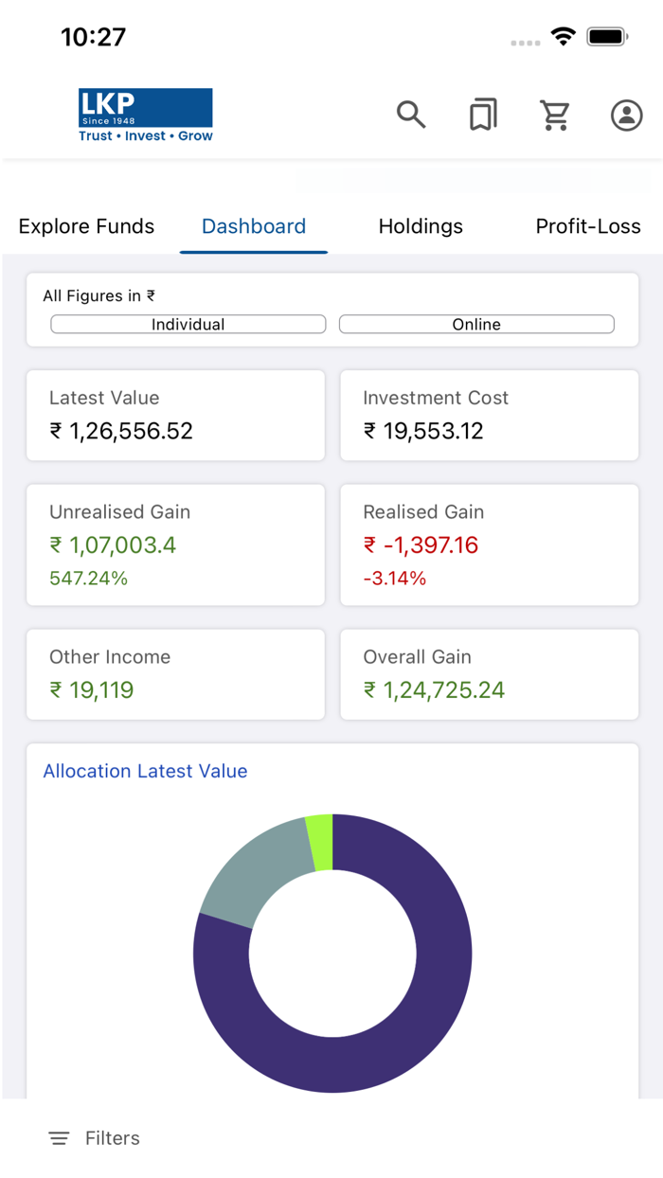The image size is (663, 1178).
Task: Open the Individual dropdown
Action: 188,324
